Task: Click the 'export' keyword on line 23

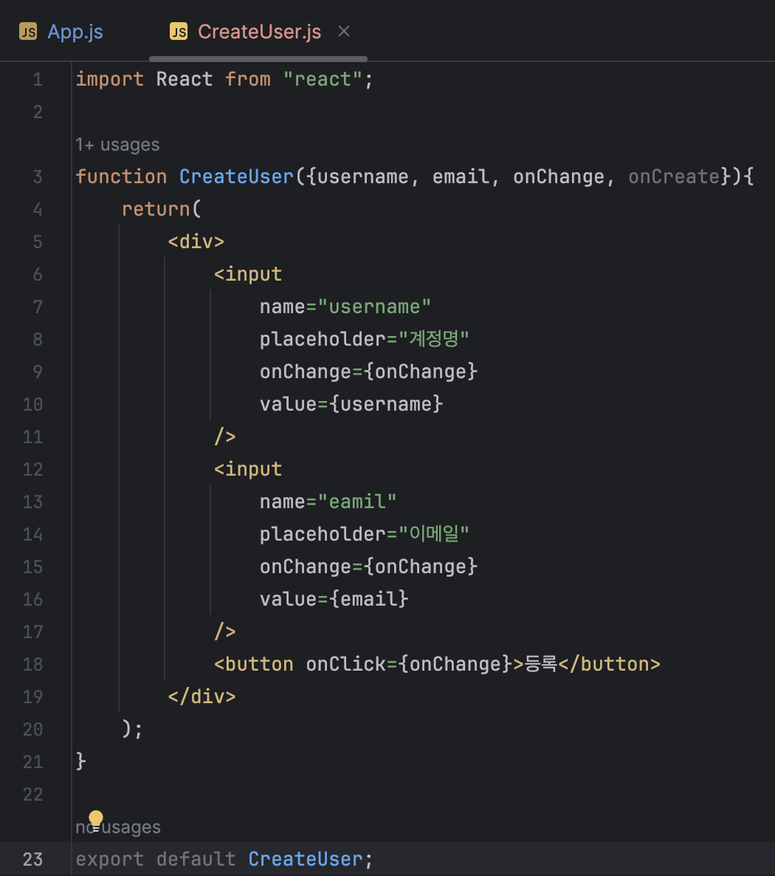Action: 109,859
